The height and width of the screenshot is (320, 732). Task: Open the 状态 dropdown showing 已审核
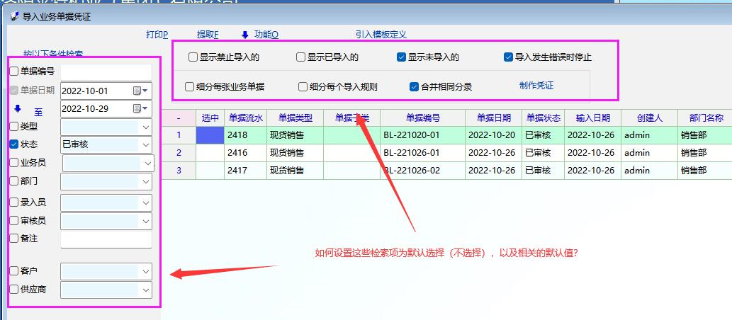(x=146, y=144)
